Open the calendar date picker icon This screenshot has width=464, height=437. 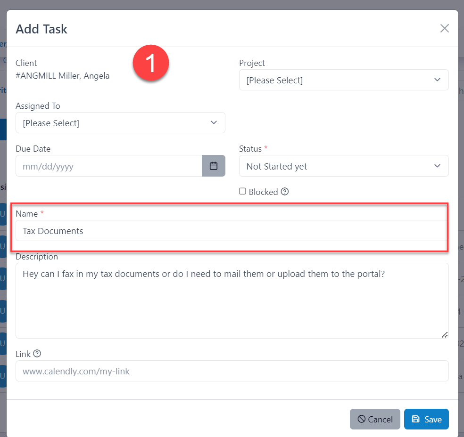coord(214,166)
